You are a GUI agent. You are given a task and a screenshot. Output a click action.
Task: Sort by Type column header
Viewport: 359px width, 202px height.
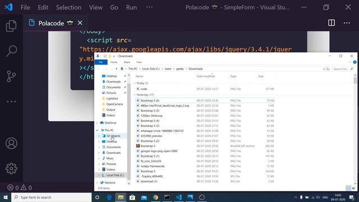(233, 76)
